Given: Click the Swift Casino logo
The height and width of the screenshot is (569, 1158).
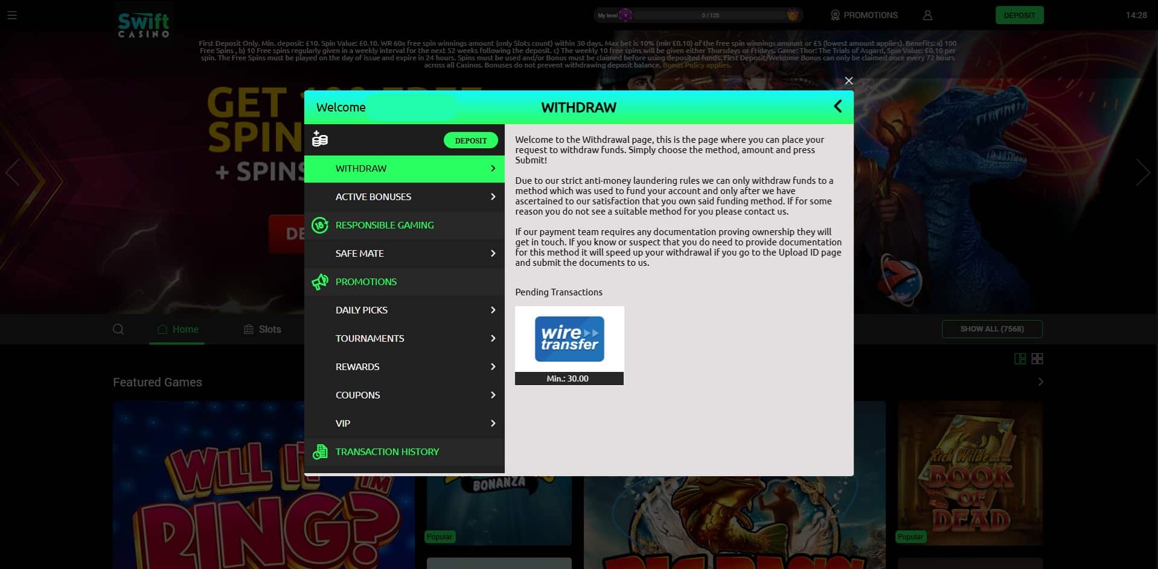Looking at the screenshot, I should (x=144, y=25).
